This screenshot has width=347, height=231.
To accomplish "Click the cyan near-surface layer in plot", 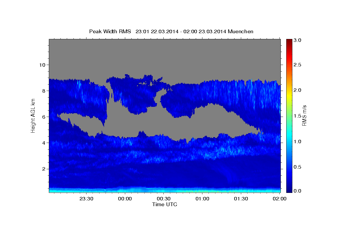I will coord(165,190).
